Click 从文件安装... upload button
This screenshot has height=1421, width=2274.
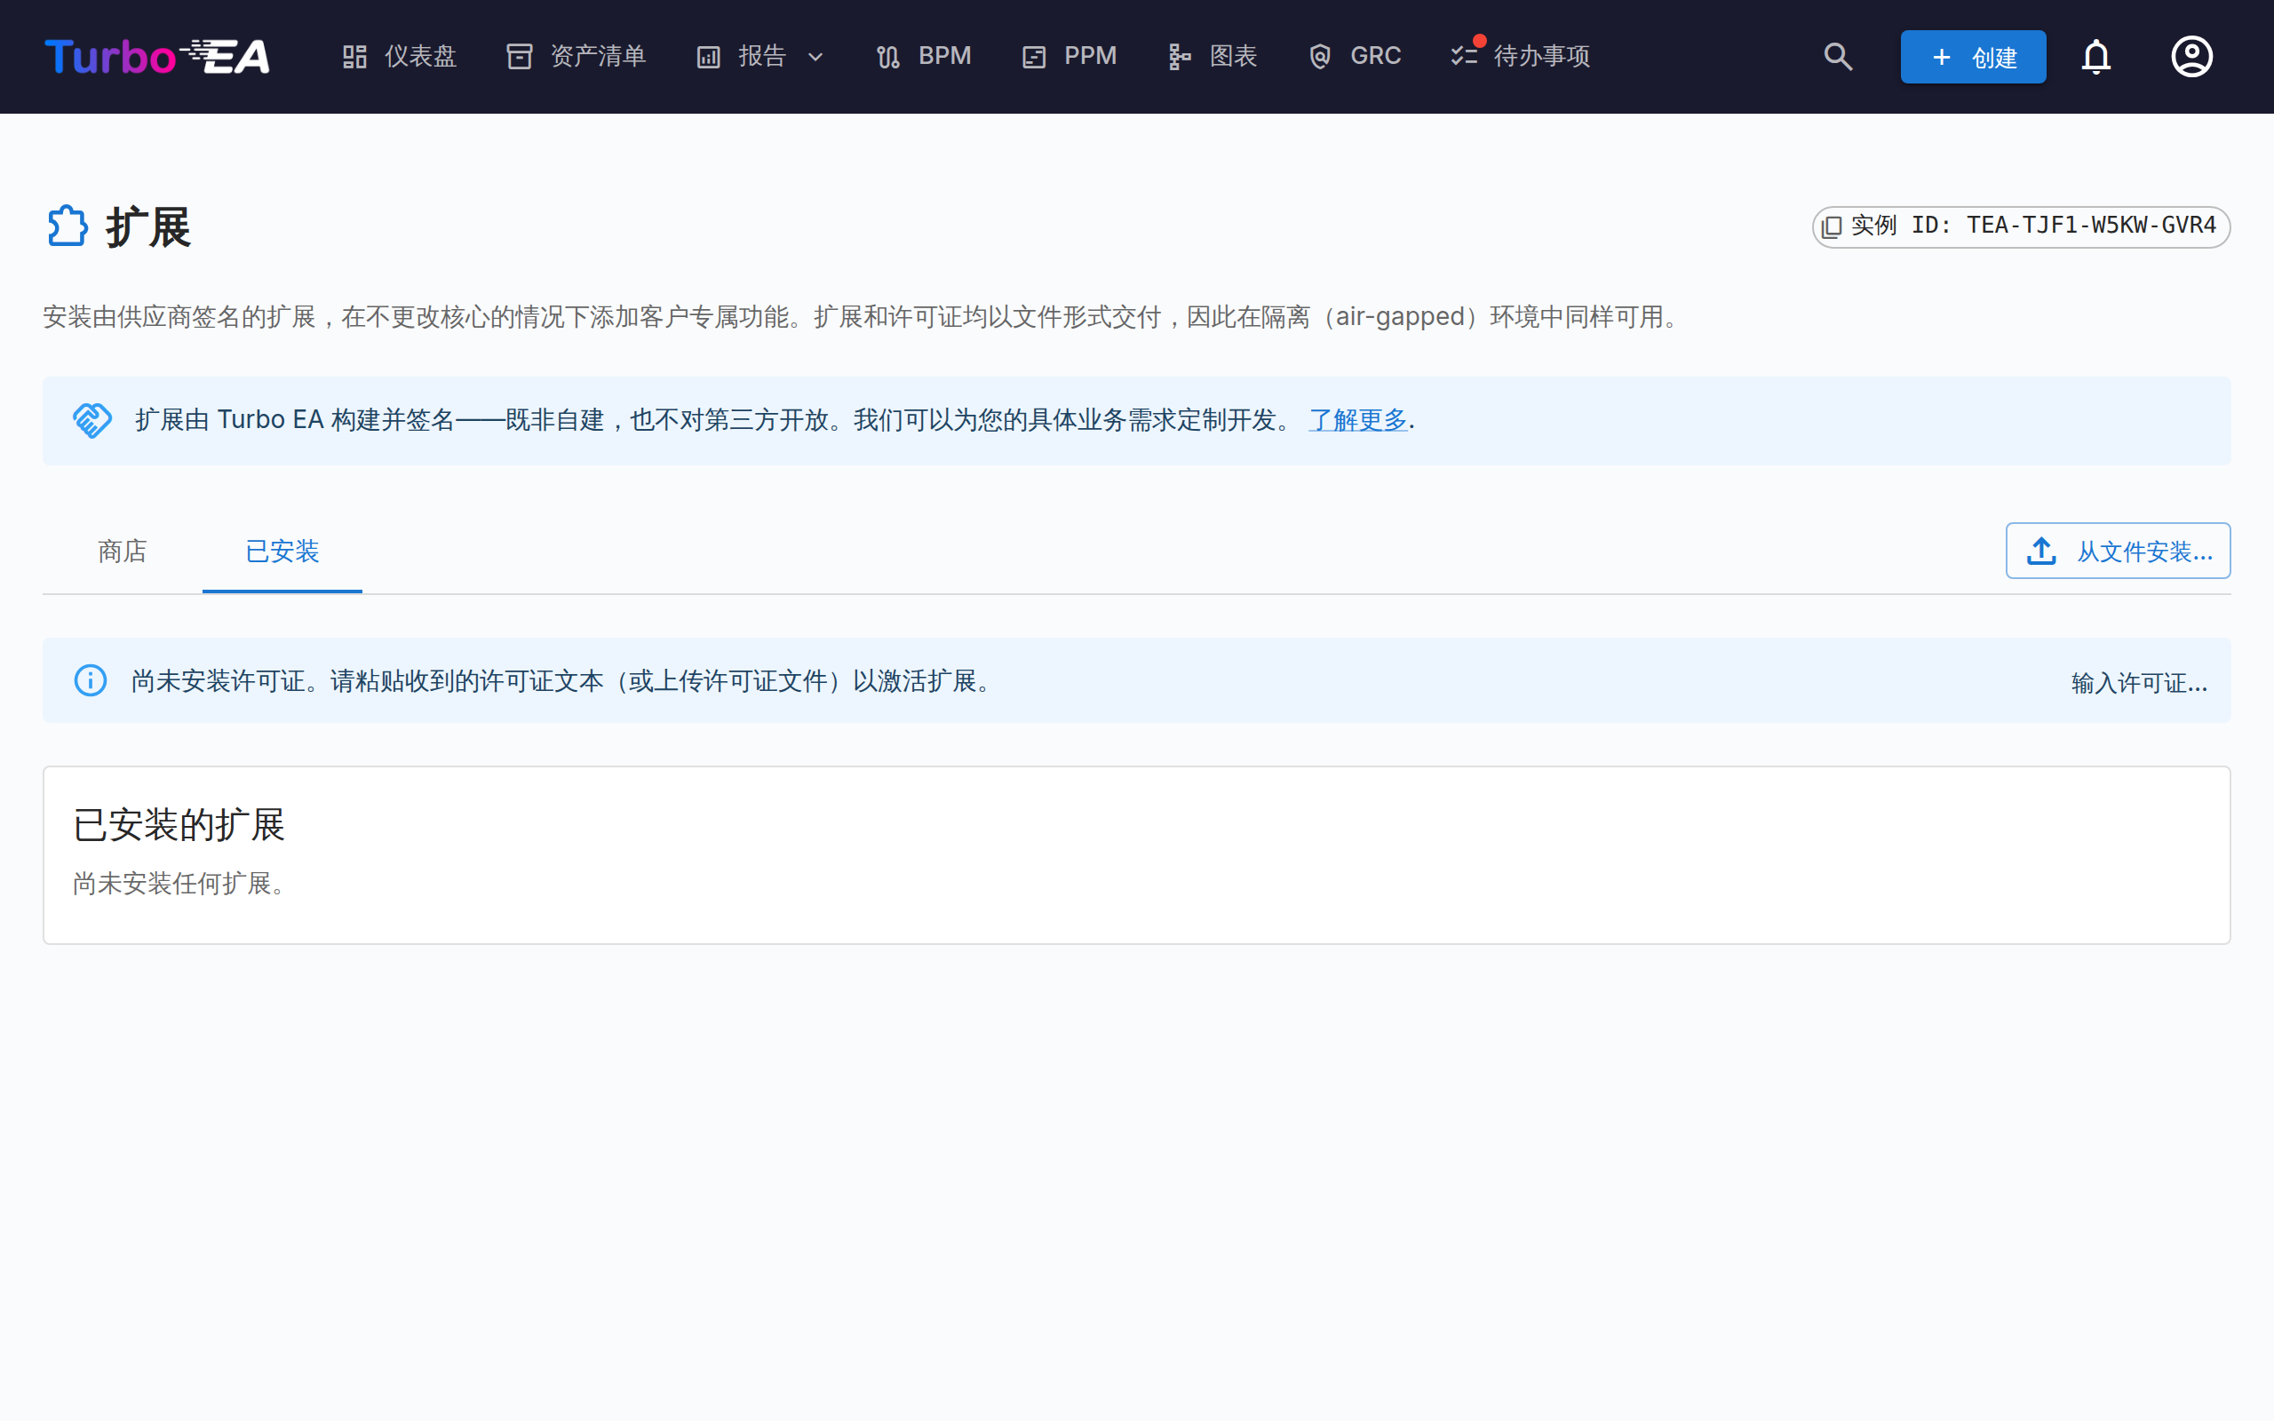[2118, 551]
